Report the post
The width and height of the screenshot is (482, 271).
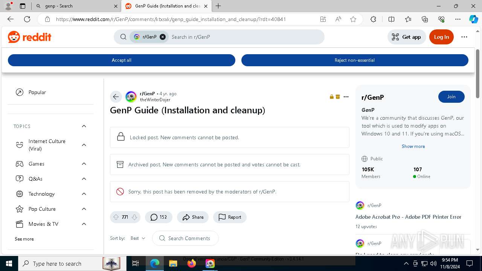(230, 217)
